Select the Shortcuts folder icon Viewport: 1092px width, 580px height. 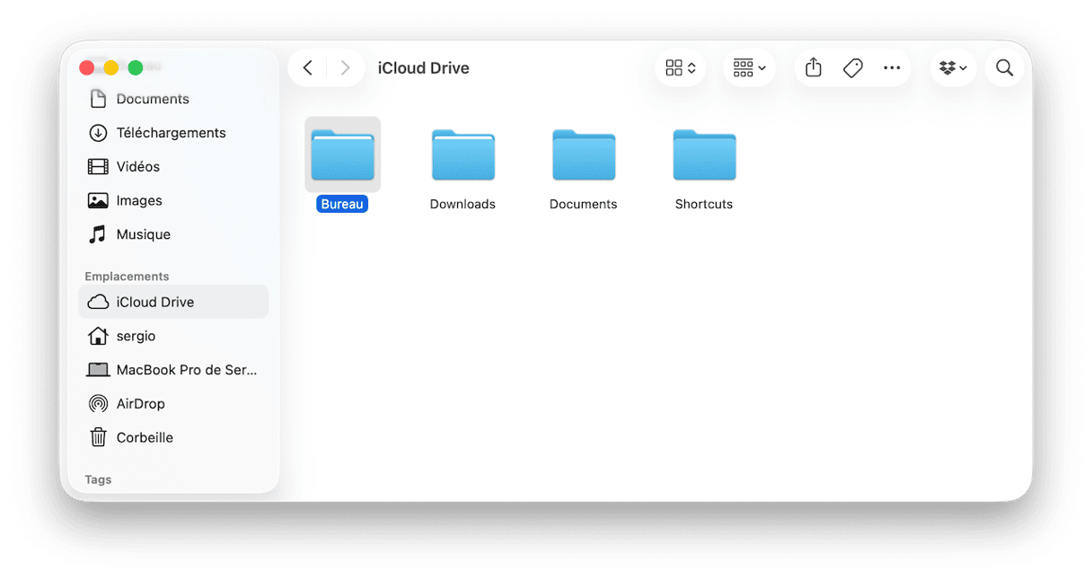(704, 154)
